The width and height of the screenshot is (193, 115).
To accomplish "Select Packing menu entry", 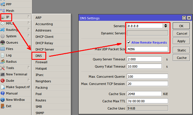I will pos(52,88).
